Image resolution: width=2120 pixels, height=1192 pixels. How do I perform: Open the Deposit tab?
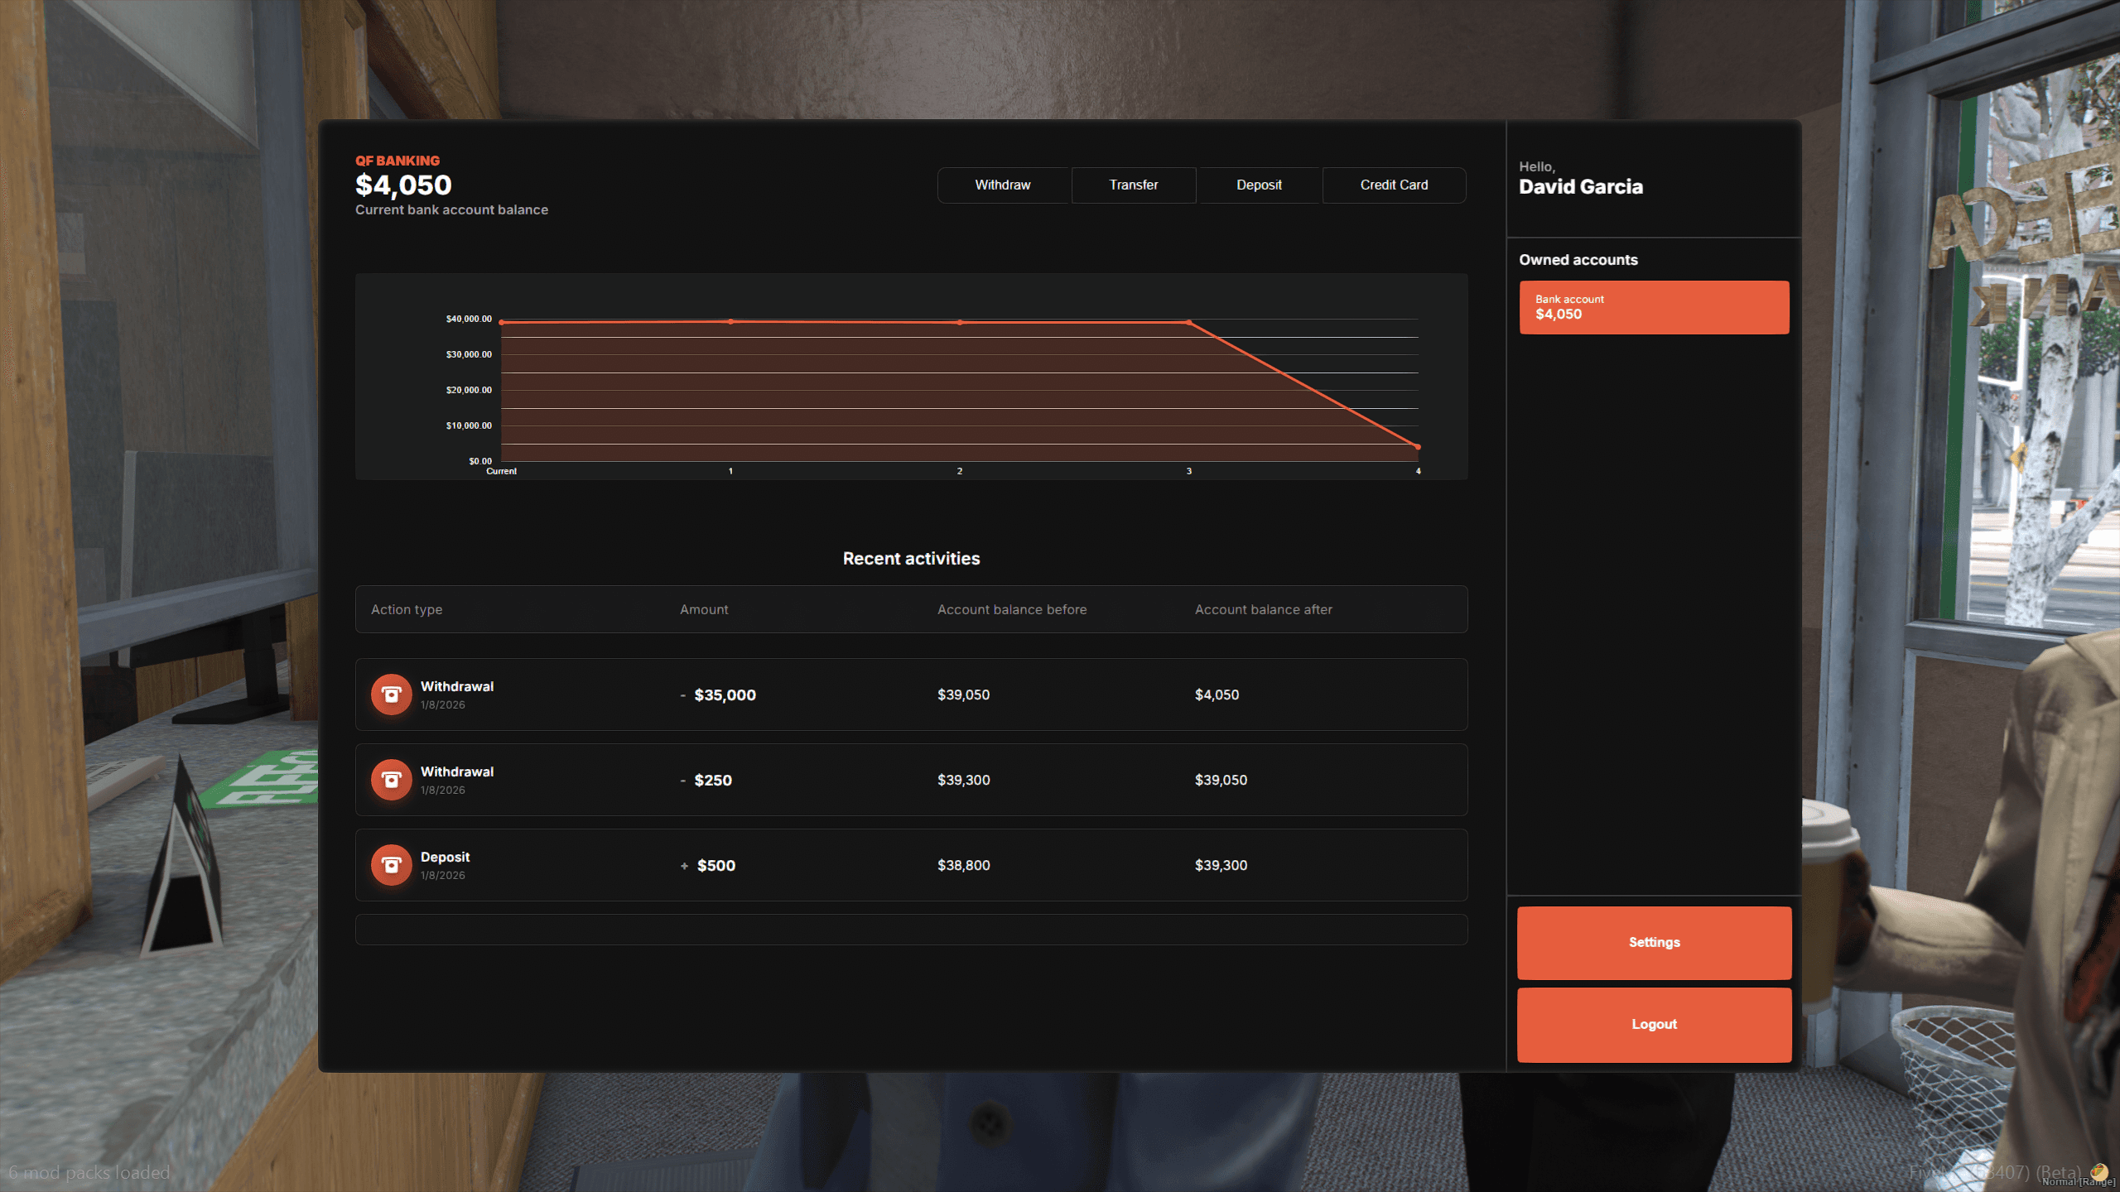point(1259,185)
